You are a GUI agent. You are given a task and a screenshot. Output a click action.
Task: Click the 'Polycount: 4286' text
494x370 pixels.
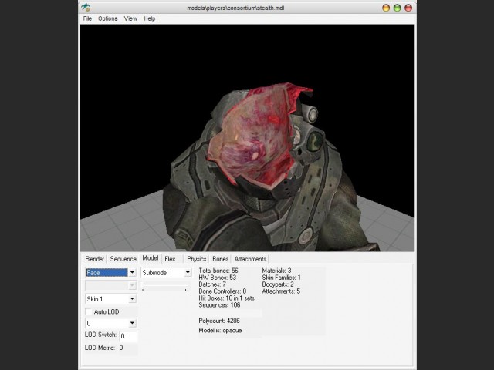[x=219, y=321]
